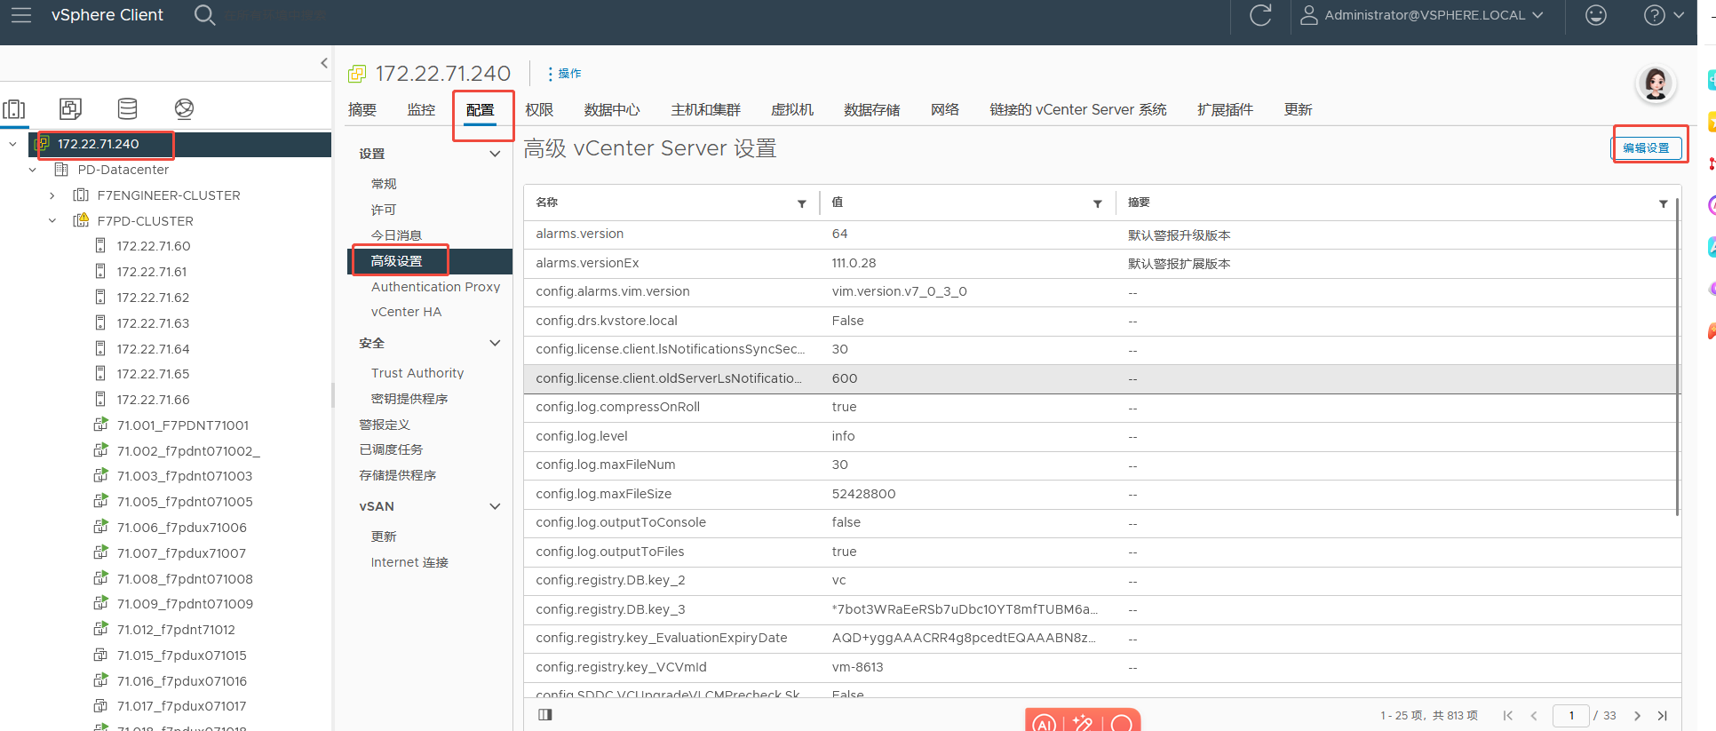Open the Administrator@VSPHERE.LOCAL user menu
The image size is (1716, 731).
(1422, 15)
